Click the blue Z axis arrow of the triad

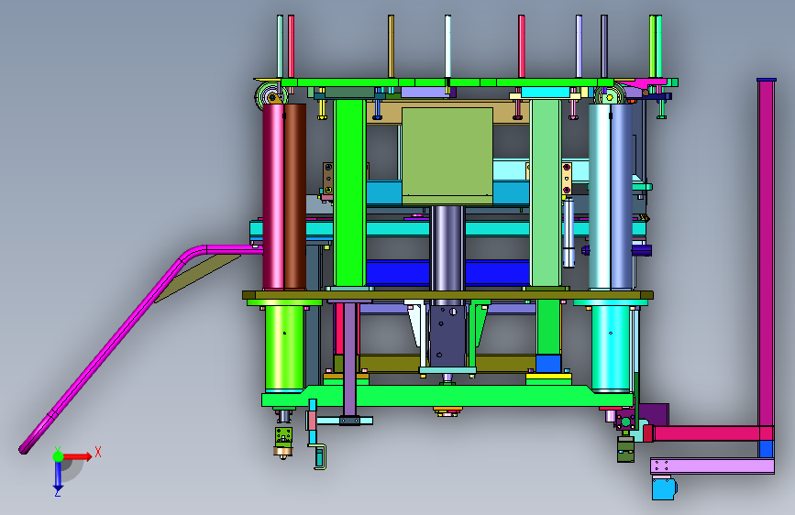(58, 477)
